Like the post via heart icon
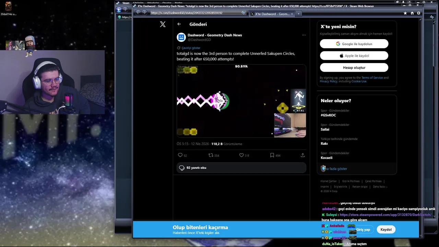This screenshot has height=247, width=439. (x=241, y=155)
